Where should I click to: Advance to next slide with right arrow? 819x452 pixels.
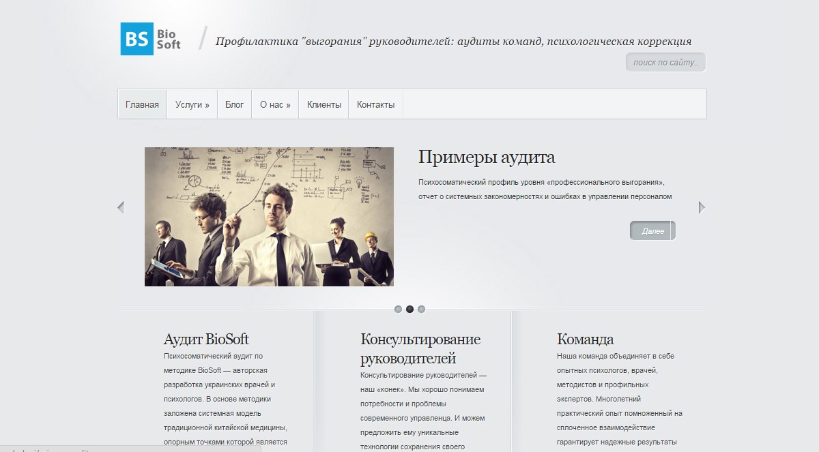click(702, 207)
